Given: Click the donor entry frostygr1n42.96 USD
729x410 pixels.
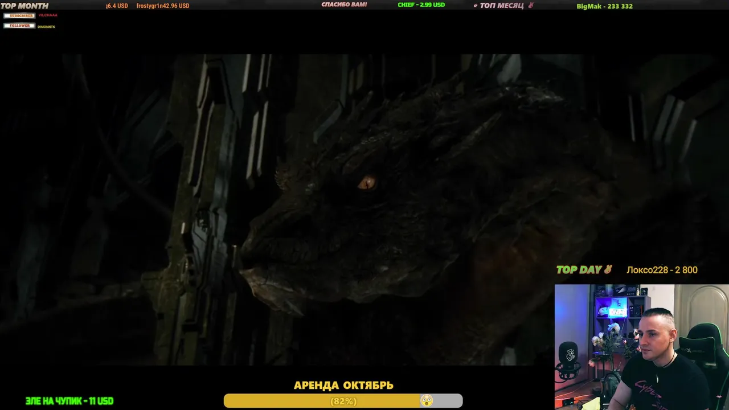Looking at the screenshot, I should pyautogui.click(x=163, y=6).
